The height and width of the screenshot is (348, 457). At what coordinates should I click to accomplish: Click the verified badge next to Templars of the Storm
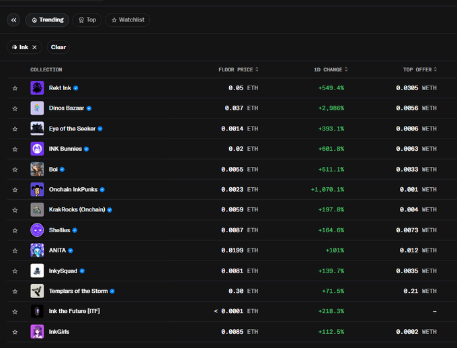coord(112,291)
